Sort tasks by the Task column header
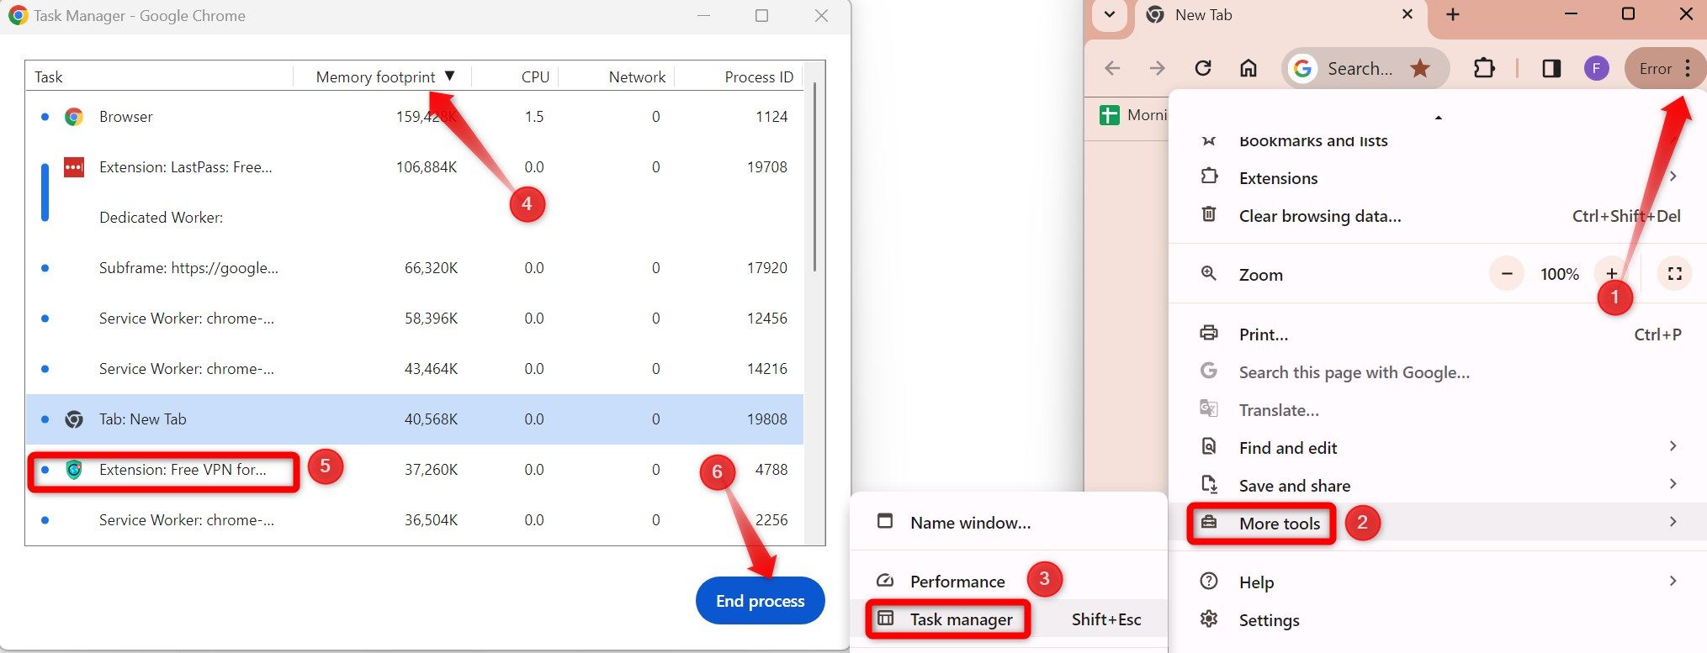Viewport: 1707px width, 653px height. pyautogui.click(x=159, y=76)
